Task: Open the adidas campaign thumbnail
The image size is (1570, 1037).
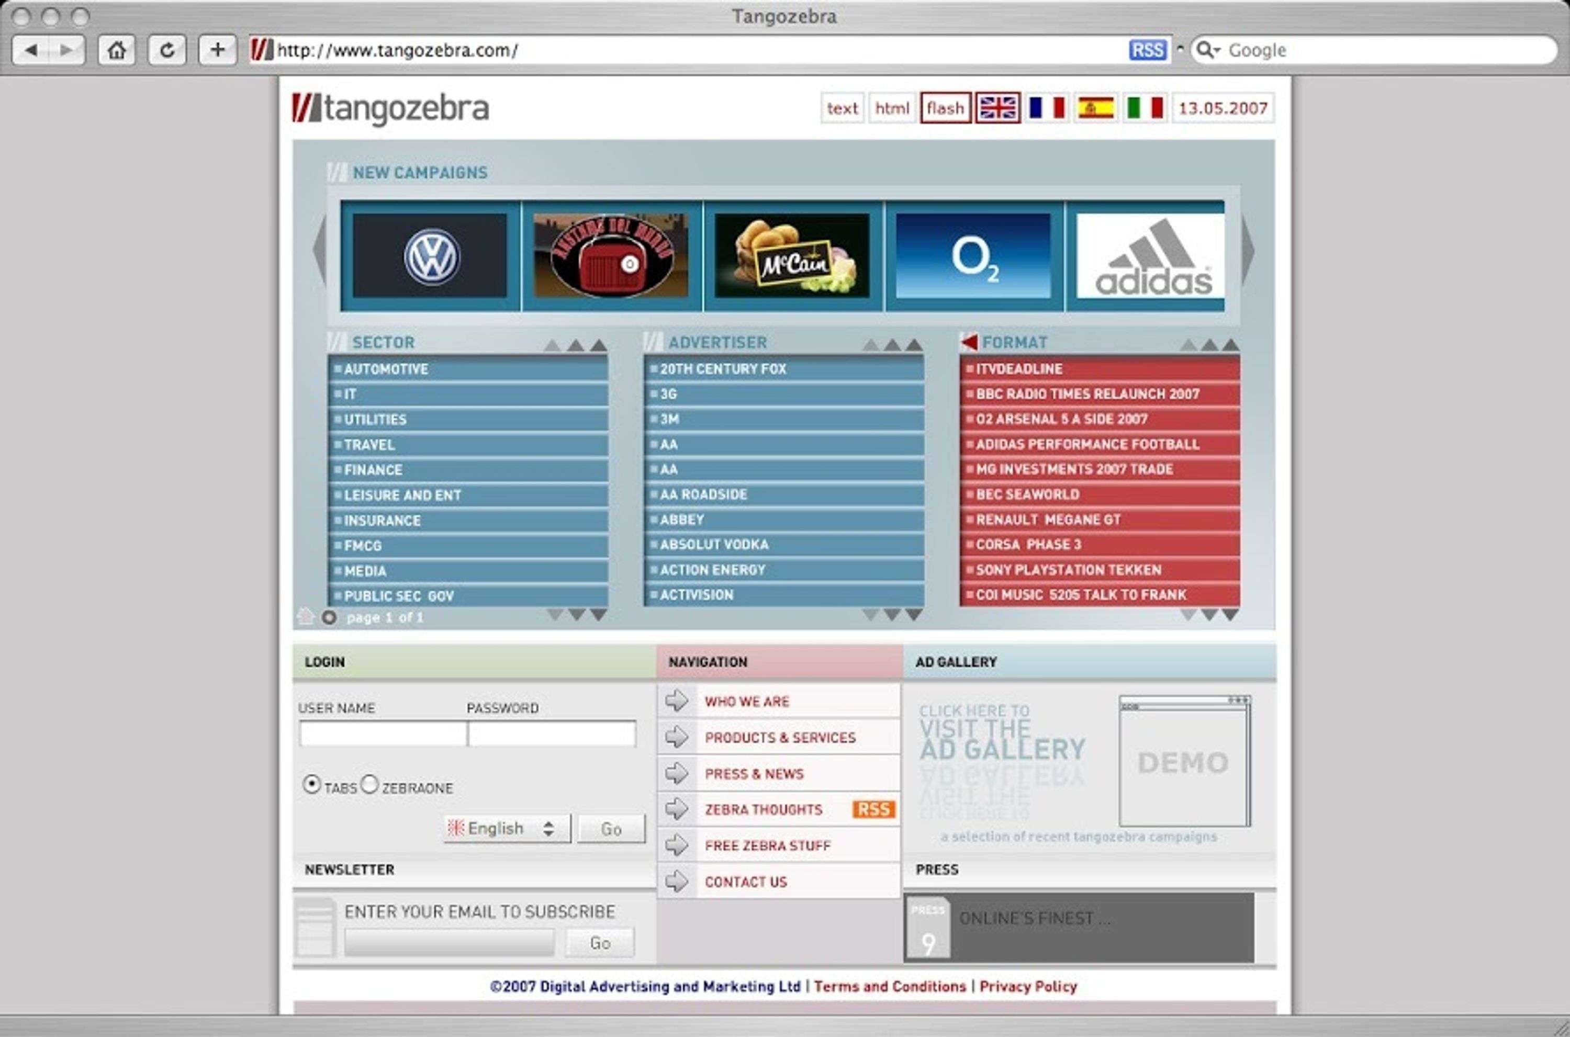Action: pyautogui.click(x=1151, y=256)
